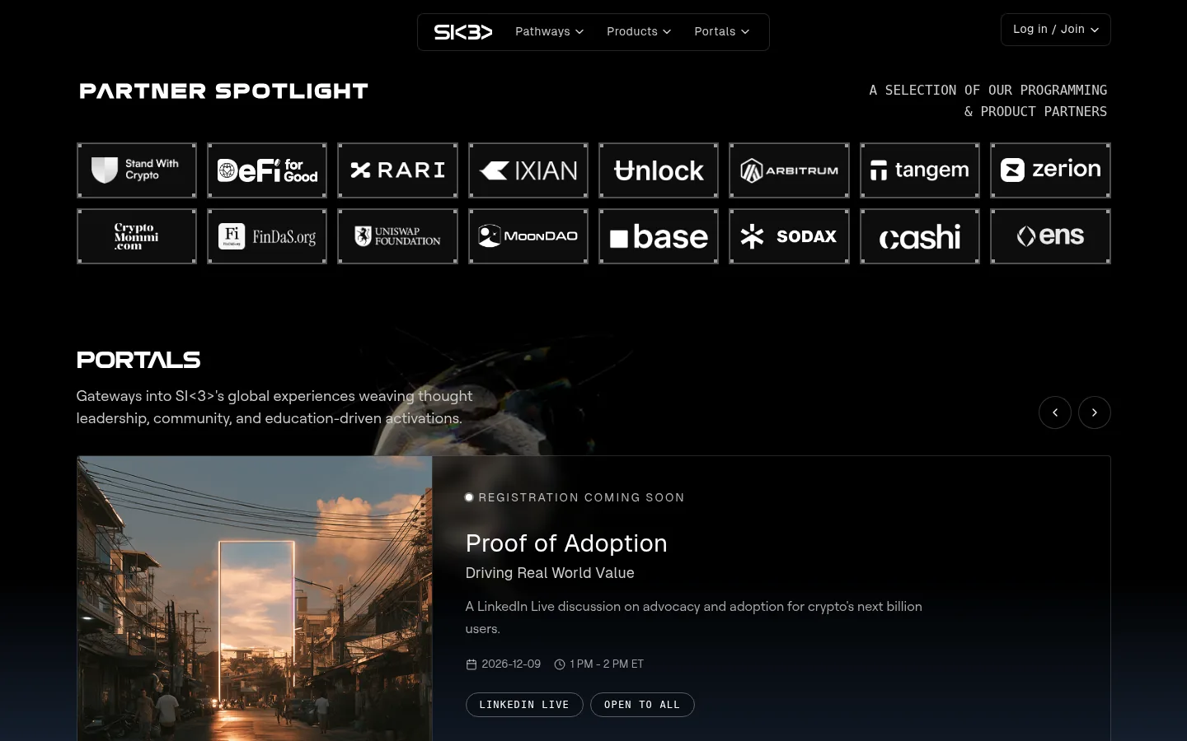This screenshot has width=1187, height=741.
Task: Open the Proof of Adoption event image
Action: point(255,599)
